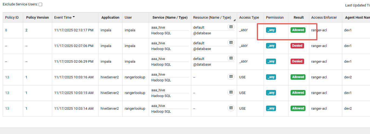Open resource details icon for 10:03:16 AM event
Image resolution: width=370 pixels, height=134 pixels.
point(231,77)
